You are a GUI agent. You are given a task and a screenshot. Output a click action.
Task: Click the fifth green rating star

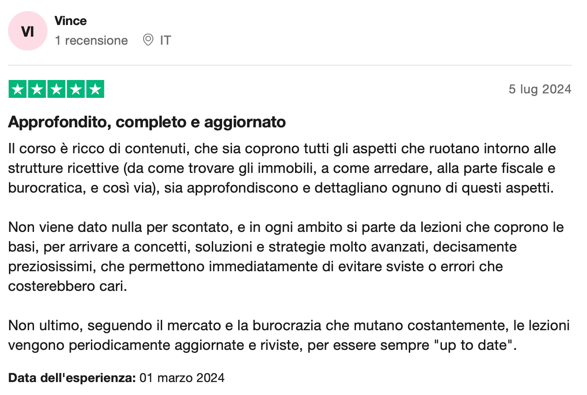(x=95, y=89)
